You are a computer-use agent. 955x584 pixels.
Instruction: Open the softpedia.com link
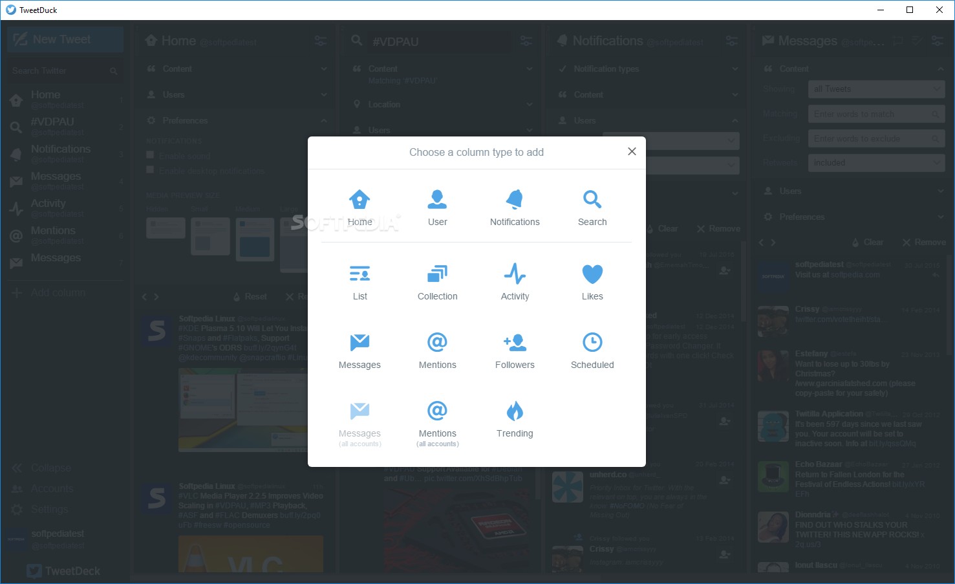tap(855, 275)
